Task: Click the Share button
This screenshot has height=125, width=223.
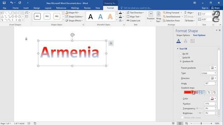Action: (215, 8)
